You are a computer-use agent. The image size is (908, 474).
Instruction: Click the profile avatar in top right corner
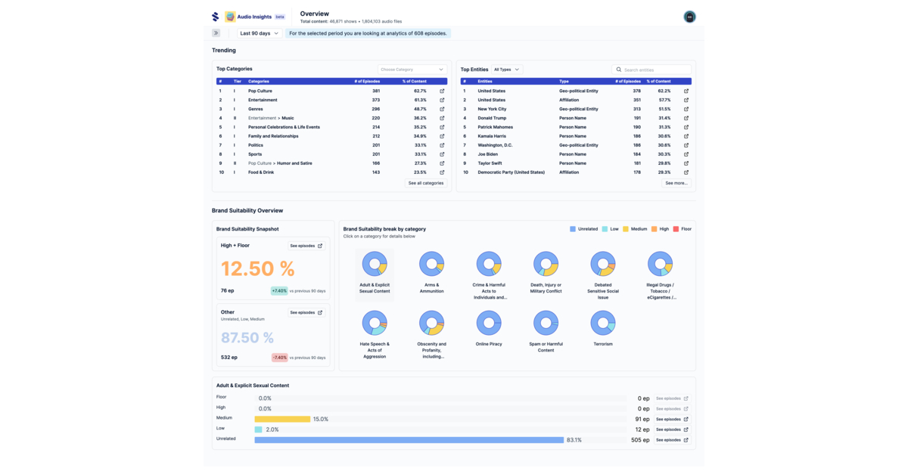click(689, 16)
